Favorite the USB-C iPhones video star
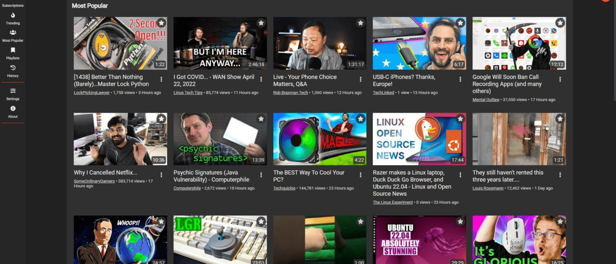Viewport: 616px width, 264px height. pyautogui.click(x=460, y=23)
